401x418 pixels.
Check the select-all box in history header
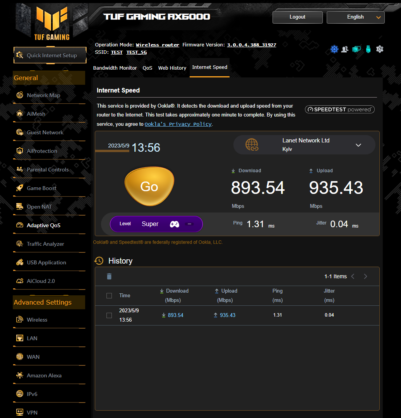pos(109,296)
